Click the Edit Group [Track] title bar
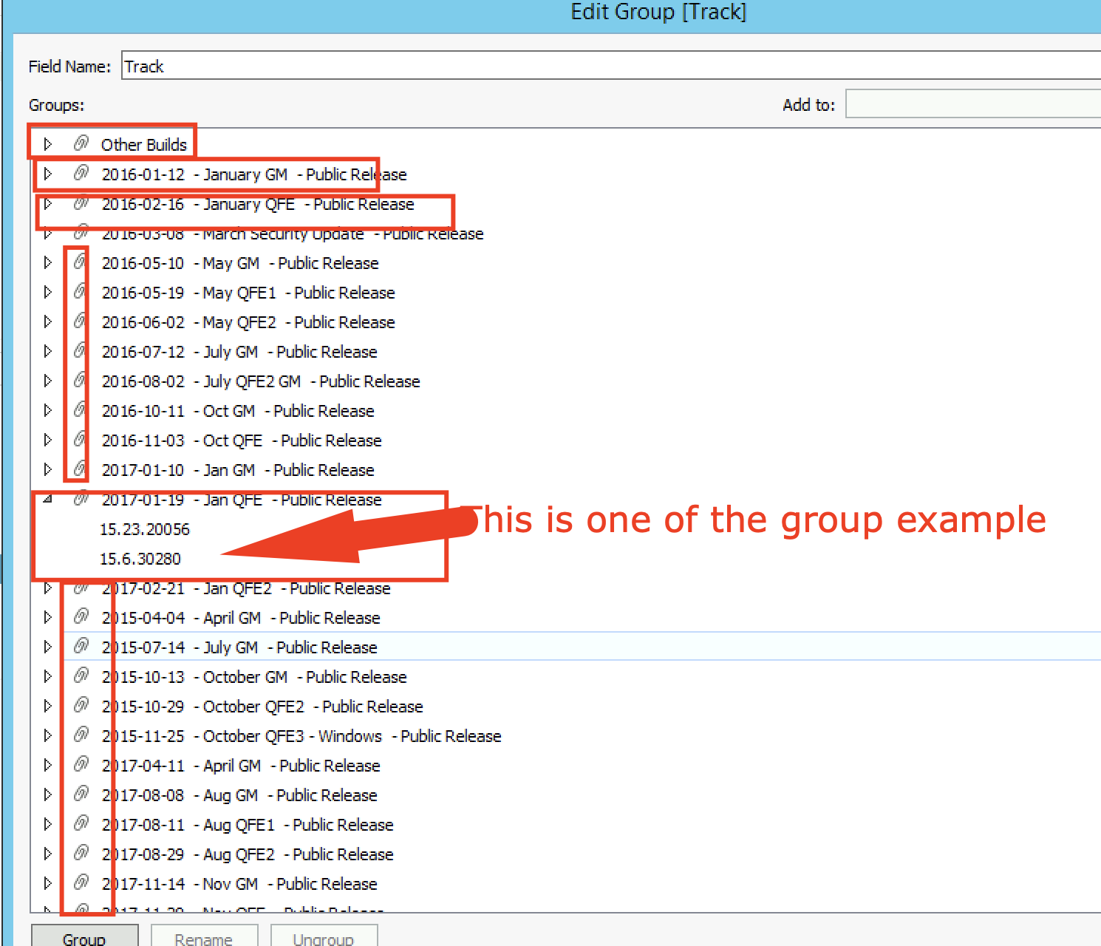This screenshot has height=946, width=1101. [658, 12]
